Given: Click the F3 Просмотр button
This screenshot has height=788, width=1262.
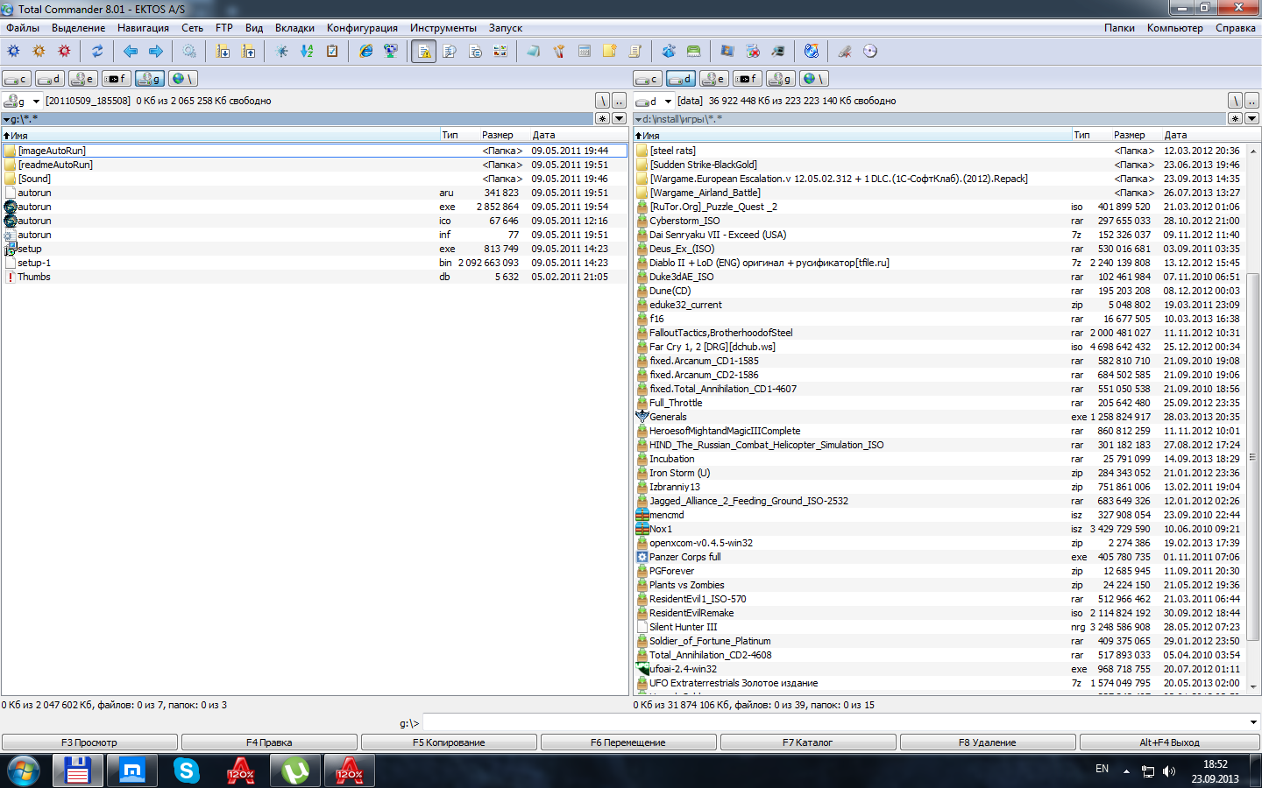Looking at the screenshot, I should pyautogui.click(x=89, y=742).
